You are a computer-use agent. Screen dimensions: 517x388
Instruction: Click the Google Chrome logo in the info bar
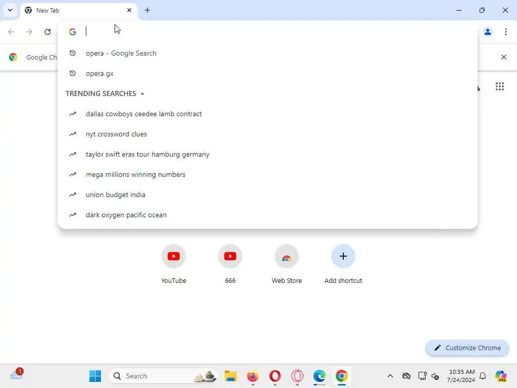(13, 57)
